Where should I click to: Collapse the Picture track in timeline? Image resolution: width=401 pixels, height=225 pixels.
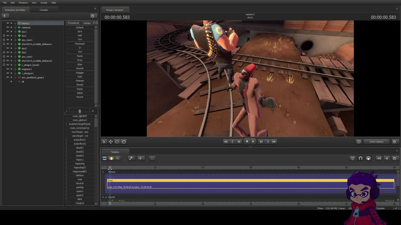[x=103, y=172]
